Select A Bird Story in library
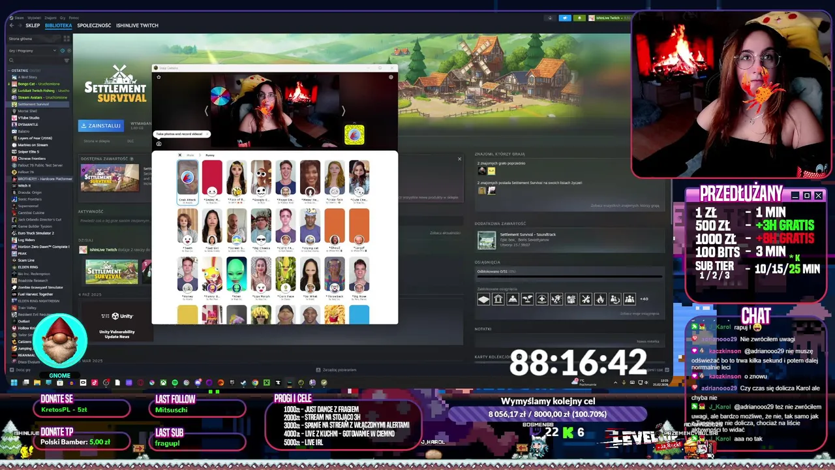This screenshot has height=470, width=835. pyautogui.click(x=27, y=77)
